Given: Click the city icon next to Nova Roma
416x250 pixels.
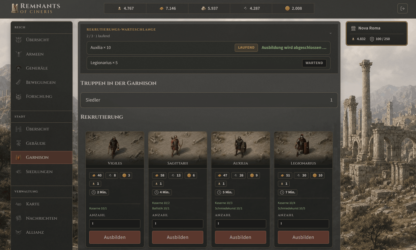Looking at the screenshot, I should [x=353, y=28].
